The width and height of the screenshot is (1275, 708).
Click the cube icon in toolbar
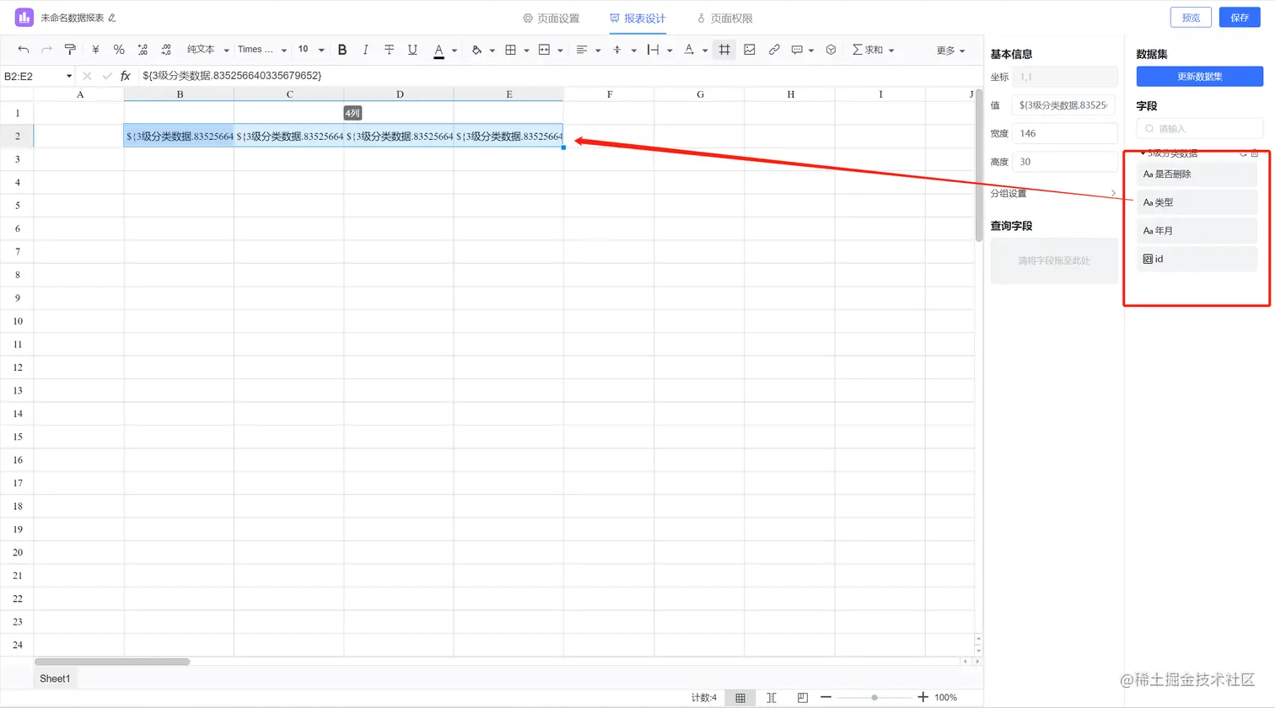point(831,50)
